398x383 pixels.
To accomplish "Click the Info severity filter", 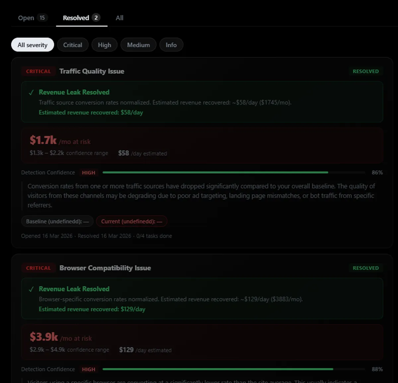I will [171, 44].
